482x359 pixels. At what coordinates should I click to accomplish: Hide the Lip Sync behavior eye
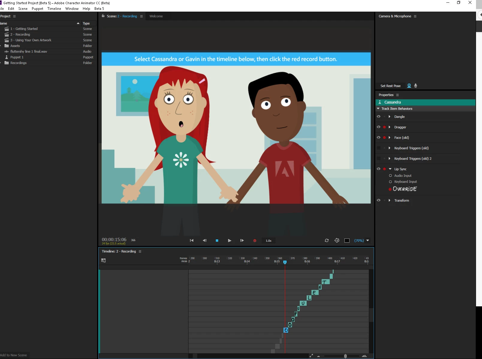tap(379, 169)
